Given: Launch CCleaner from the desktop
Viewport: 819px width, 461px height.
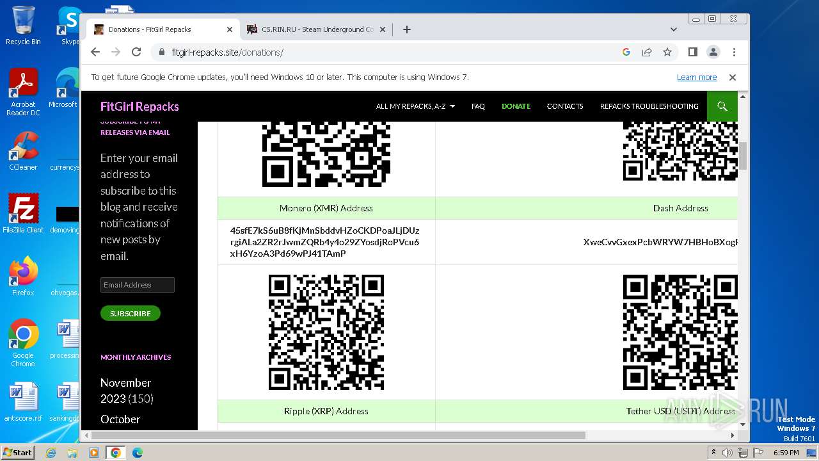Looking at the screenshot, I should click(x=23, y=152).
